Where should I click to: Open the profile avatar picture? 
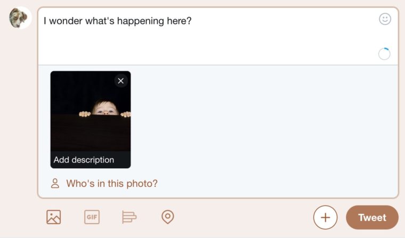(x=20, y=18)
